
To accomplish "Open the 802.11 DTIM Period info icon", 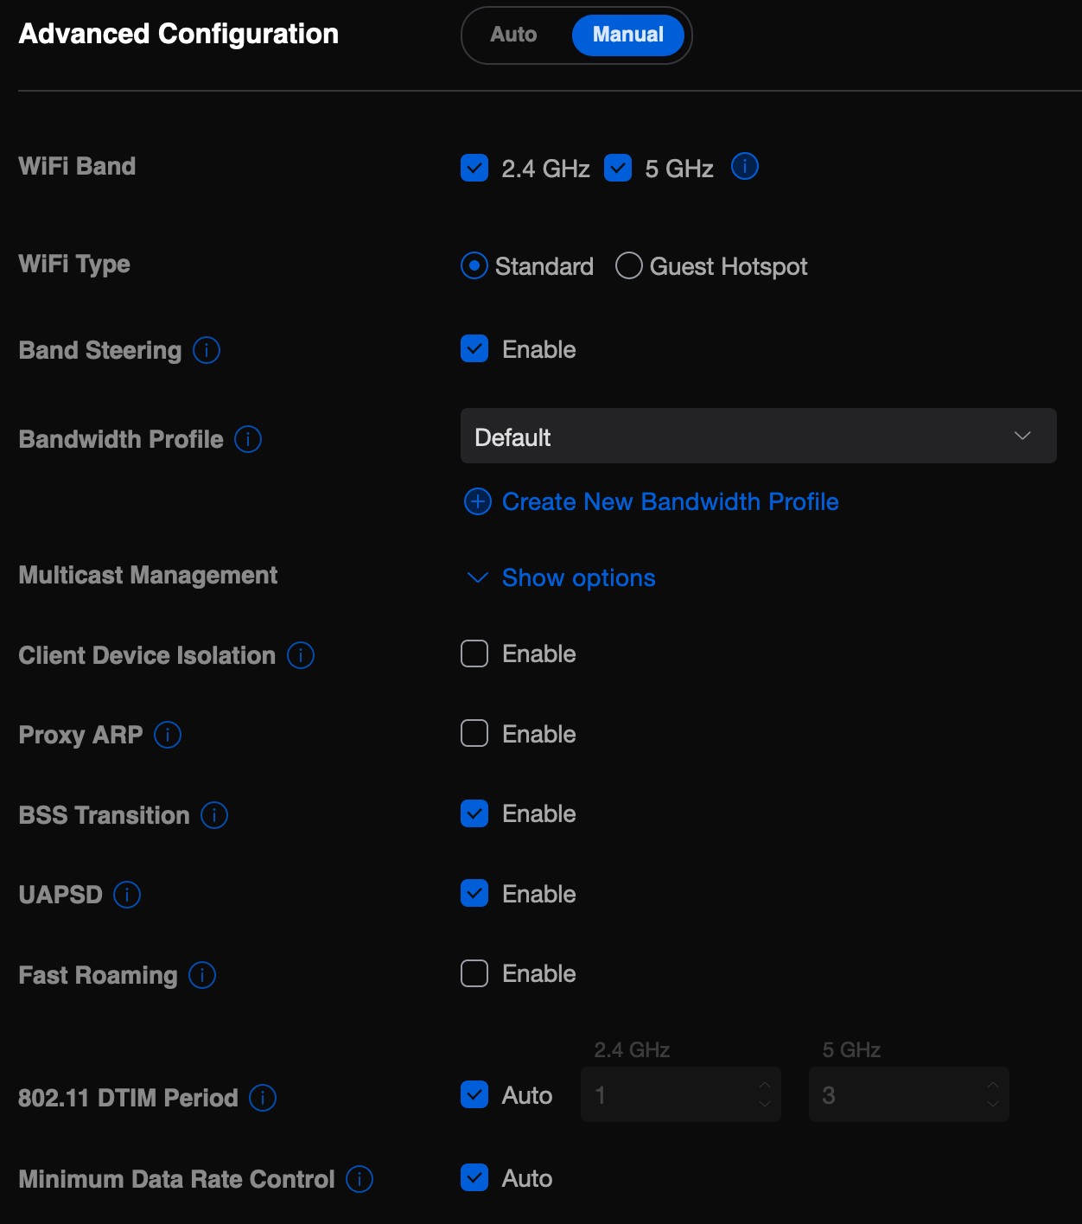I will 263,1098.
